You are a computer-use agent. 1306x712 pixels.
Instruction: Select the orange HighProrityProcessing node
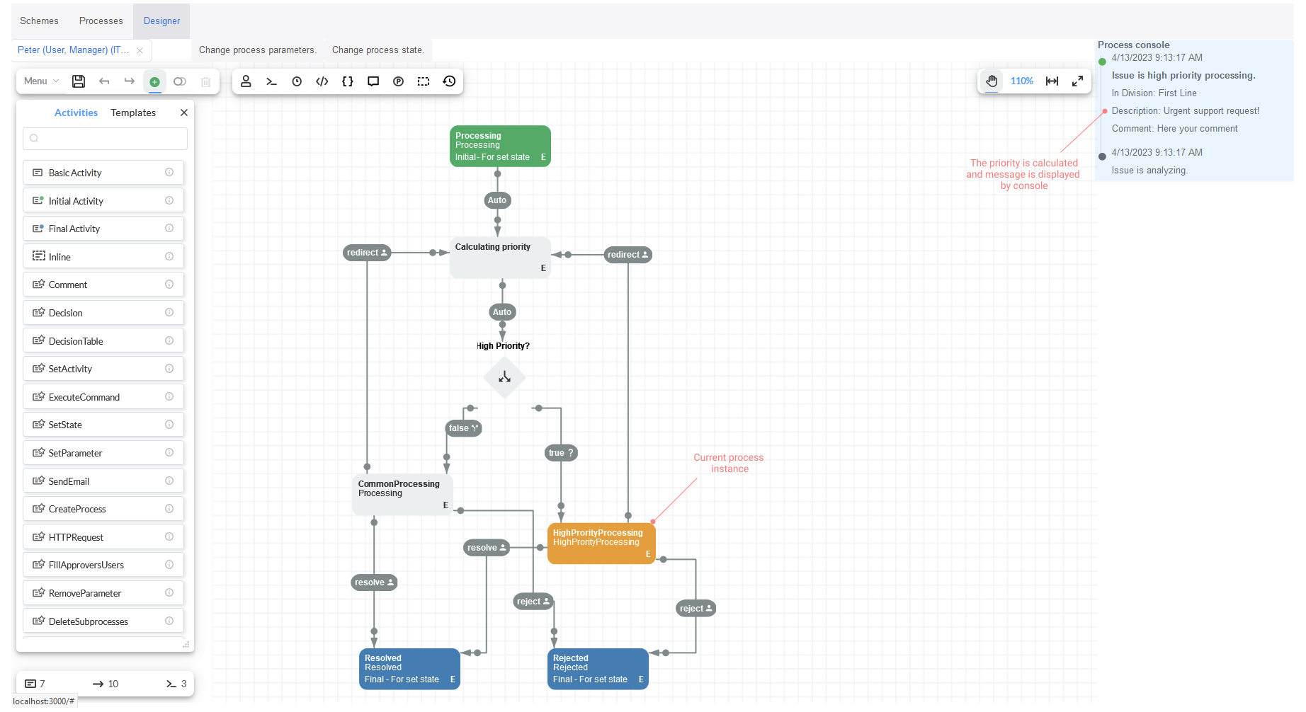coord(601,543)
